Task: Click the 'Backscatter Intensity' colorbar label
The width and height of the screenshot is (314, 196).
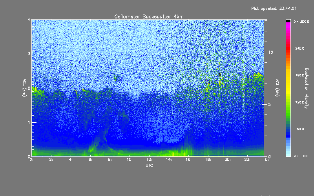Action: [307, 88]
